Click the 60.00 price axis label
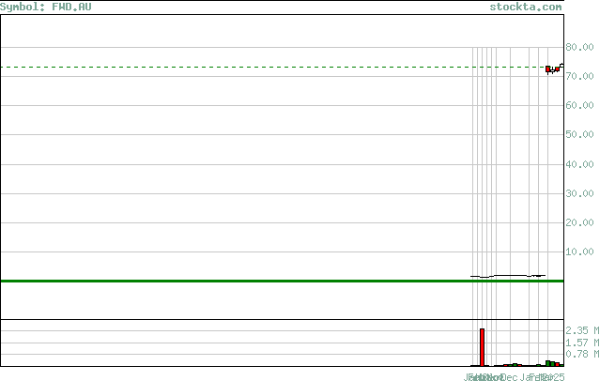615x381 pixels. pos(579,105)
